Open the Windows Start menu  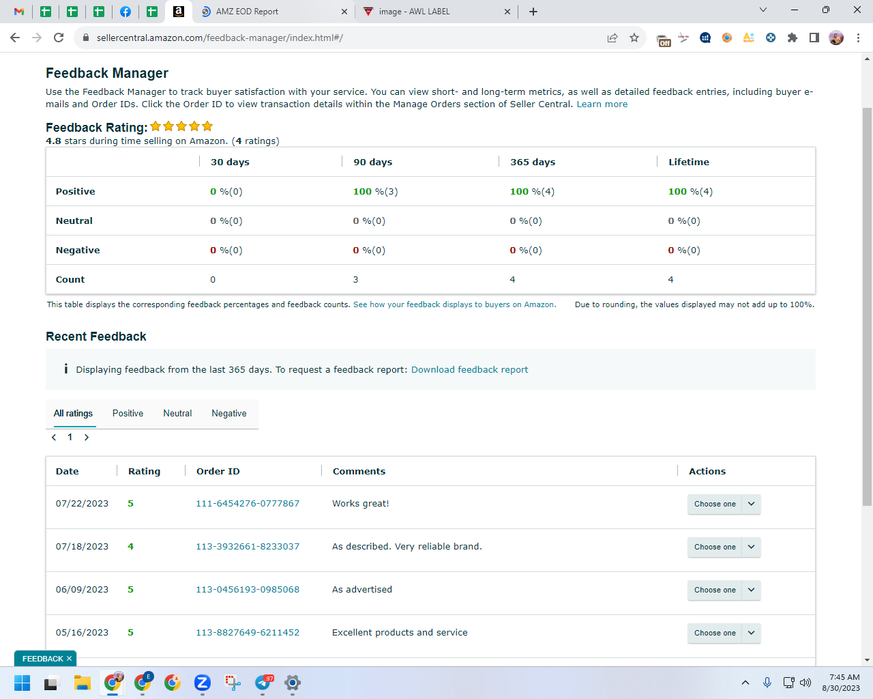click(22, 683)
